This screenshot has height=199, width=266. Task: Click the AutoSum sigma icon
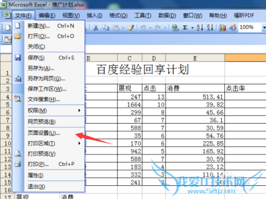[185, 28]
